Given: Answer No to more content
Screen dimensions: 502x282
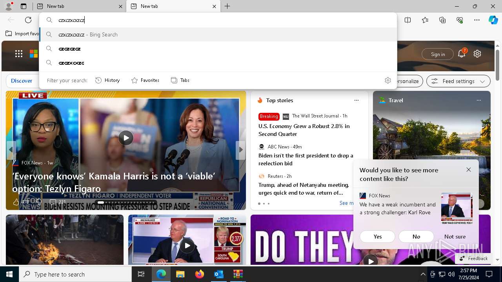Looking at the screenshot, I should tap(416, 237).
